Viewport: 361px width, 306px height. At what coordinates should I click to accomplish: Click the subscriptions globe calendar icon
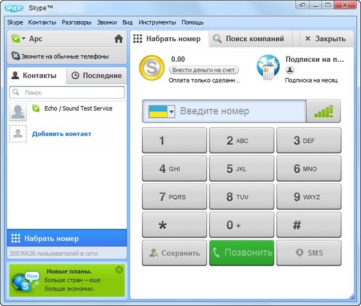tap(268, 68)
